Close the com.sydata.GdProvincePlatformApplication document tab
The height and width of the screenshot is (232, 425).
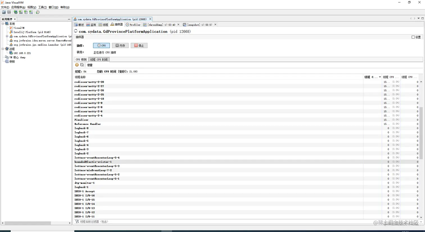[x=150, y=19]
